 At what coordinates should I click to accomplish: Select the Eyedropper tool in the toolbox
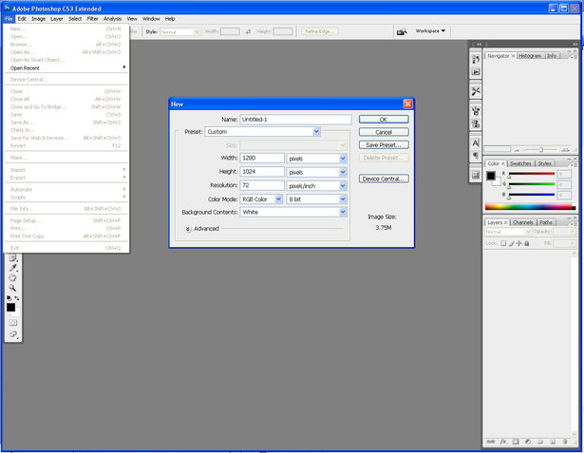tap(13, 268)
